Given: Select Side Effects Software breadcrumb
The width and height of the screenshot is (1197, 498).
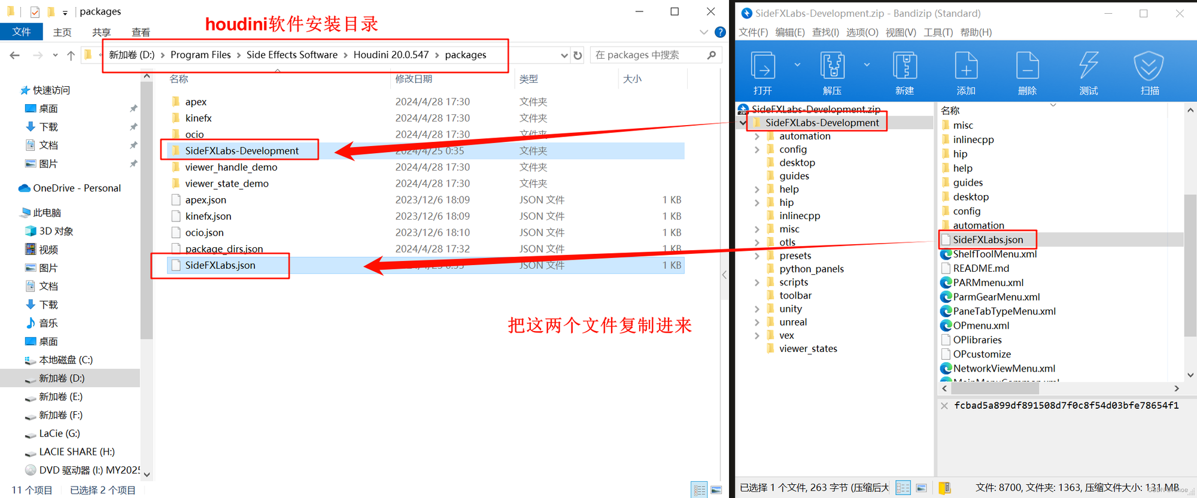Looking at the screenshot, I should [292, 55].
